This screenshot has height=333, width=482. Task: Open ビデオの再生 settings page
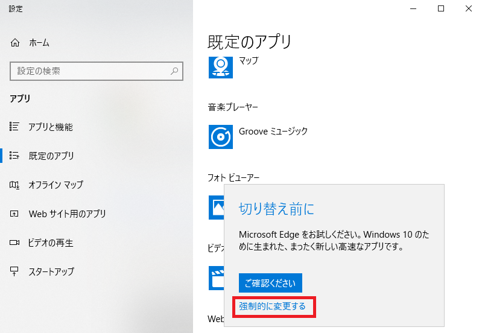[51, 243]
